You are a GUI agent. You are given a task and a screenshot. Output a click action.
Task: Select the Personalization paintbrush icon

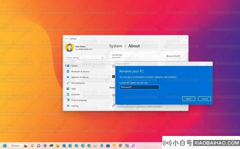click(x=68, y=83)
